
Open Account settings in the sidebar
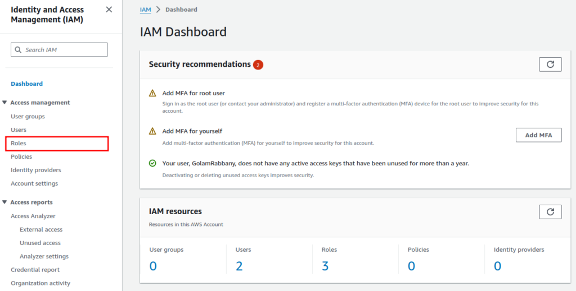[34, 183]
